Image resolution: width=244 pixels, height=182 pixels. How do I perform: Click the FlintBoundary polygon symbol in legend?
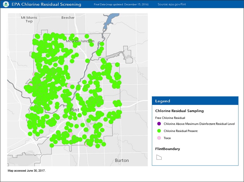[159, 157]
